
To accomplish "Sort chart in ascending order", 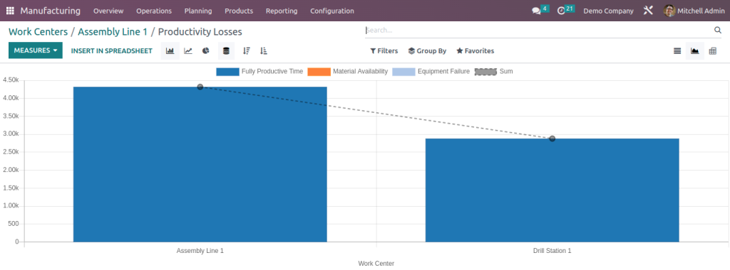I will [x=264, y=51].
